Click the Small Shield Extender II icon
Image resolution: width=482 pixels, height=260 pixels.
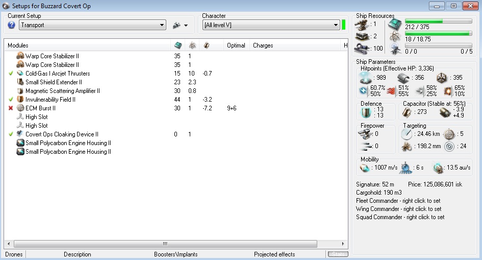tap(20, 82)
